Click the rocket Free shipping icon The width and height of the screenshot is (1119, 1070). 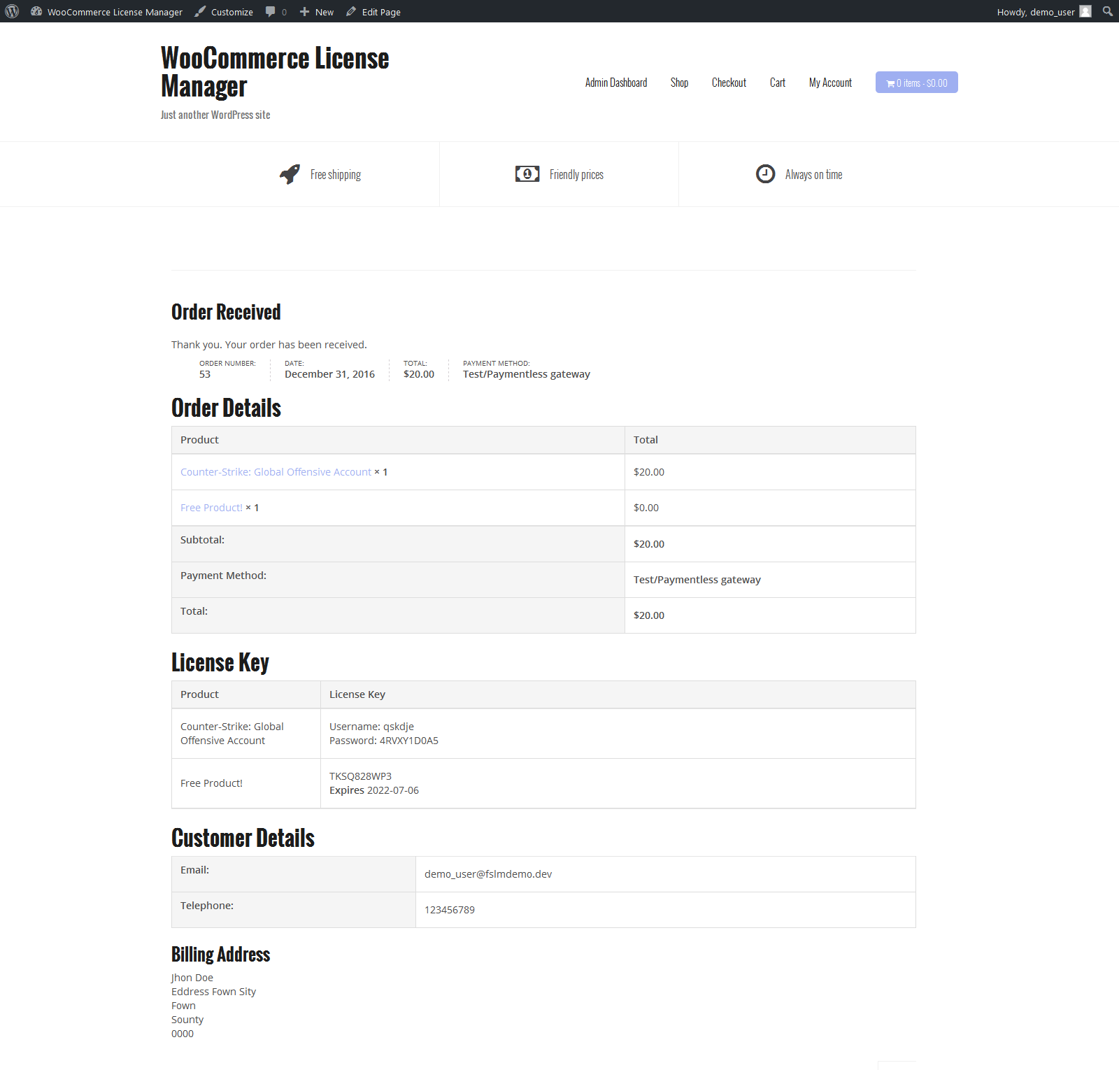(x=290, y=174)
